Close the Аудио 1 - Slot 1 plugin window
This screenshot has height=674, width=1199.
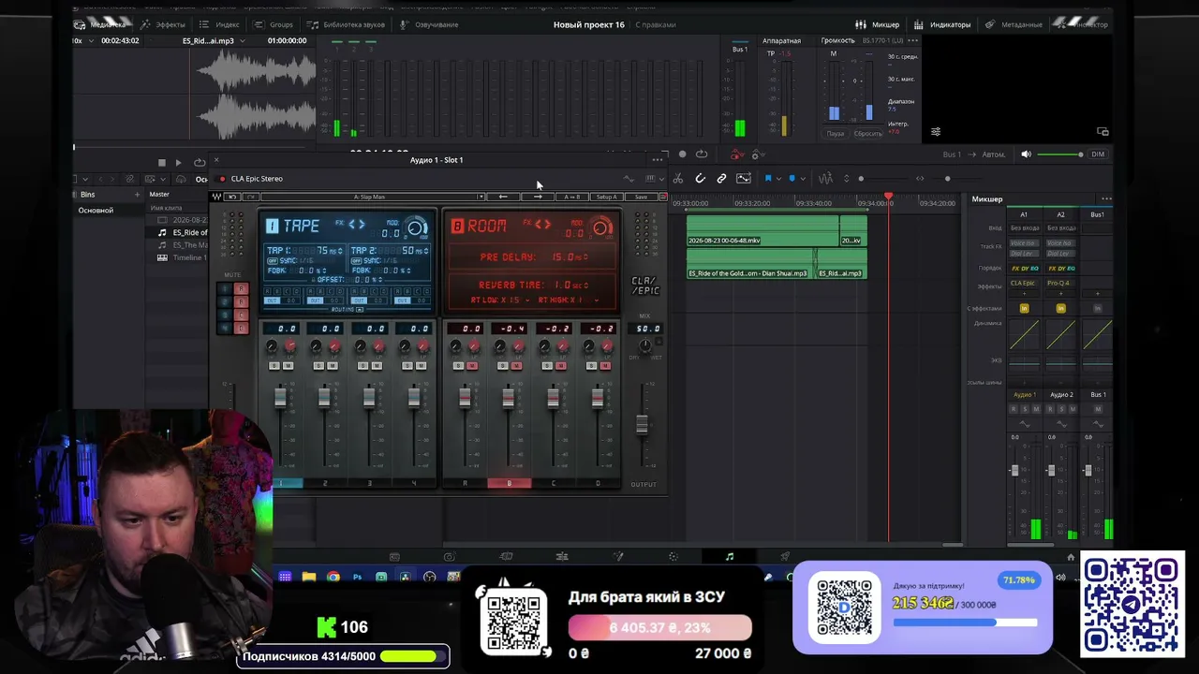[x=216, y=160]
